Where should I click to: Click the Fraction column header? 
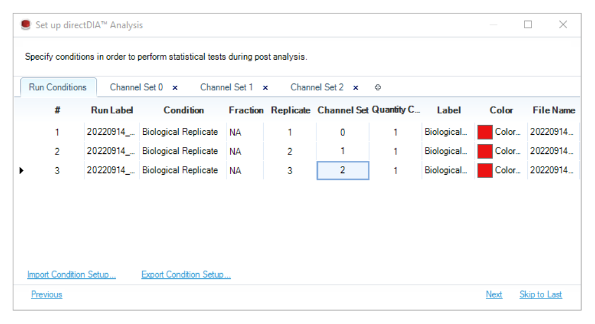[246, 110]
